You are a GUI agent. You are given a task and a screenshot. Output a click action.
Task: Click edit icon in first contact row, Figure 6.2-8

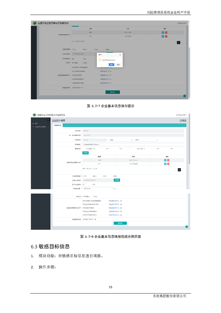tap(165, 160)
